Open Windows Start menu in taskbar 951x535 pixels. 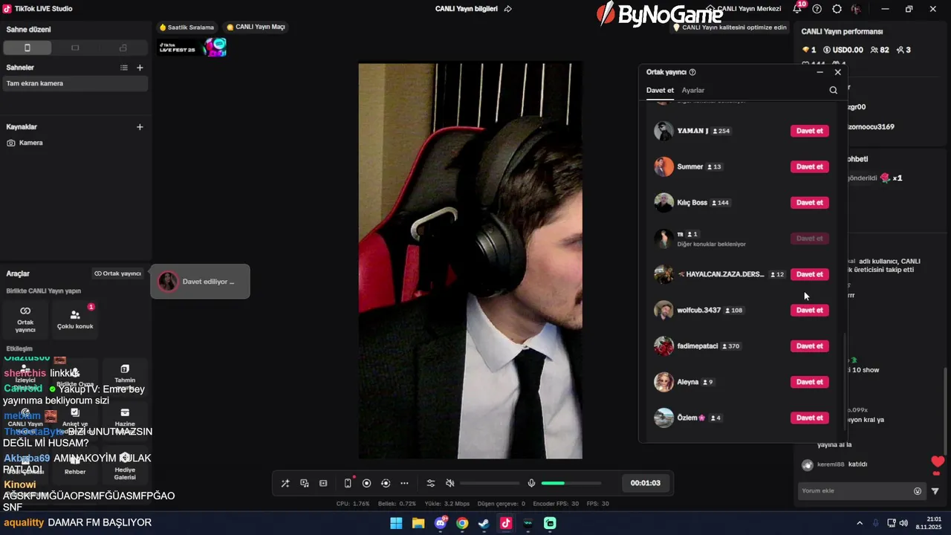[x=396, y=523]
